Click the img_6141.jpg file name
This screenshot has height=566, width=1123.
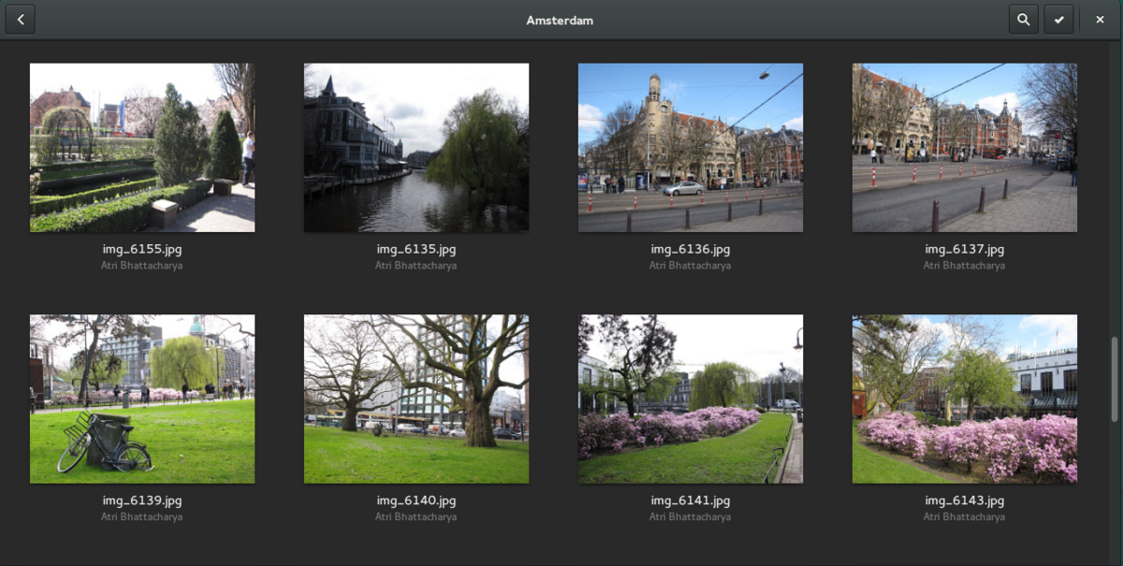coord(691,500)
